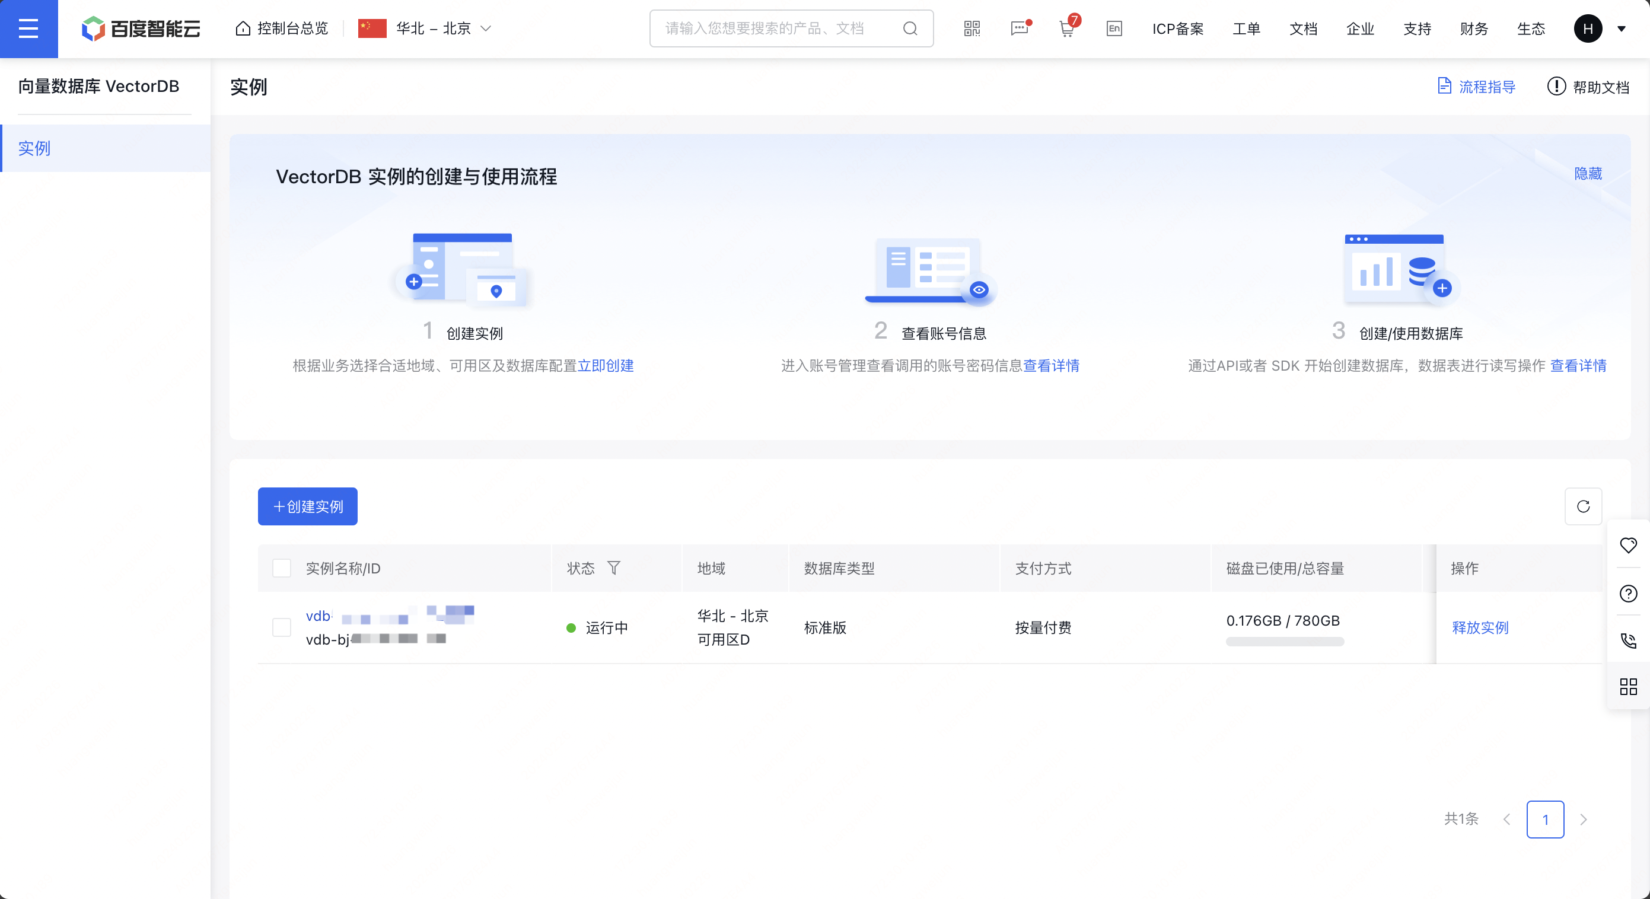Viewport: 1650px width, 899px height.
Task: Click the 实例名称/ID column header
Action: (x=343, y=568)
